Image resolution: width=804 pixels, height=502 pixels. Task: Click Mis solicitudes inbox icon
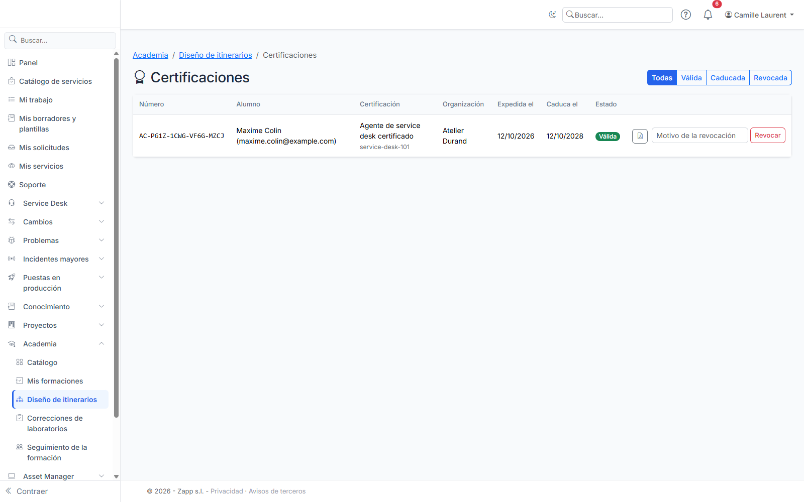tap(12, 147)
